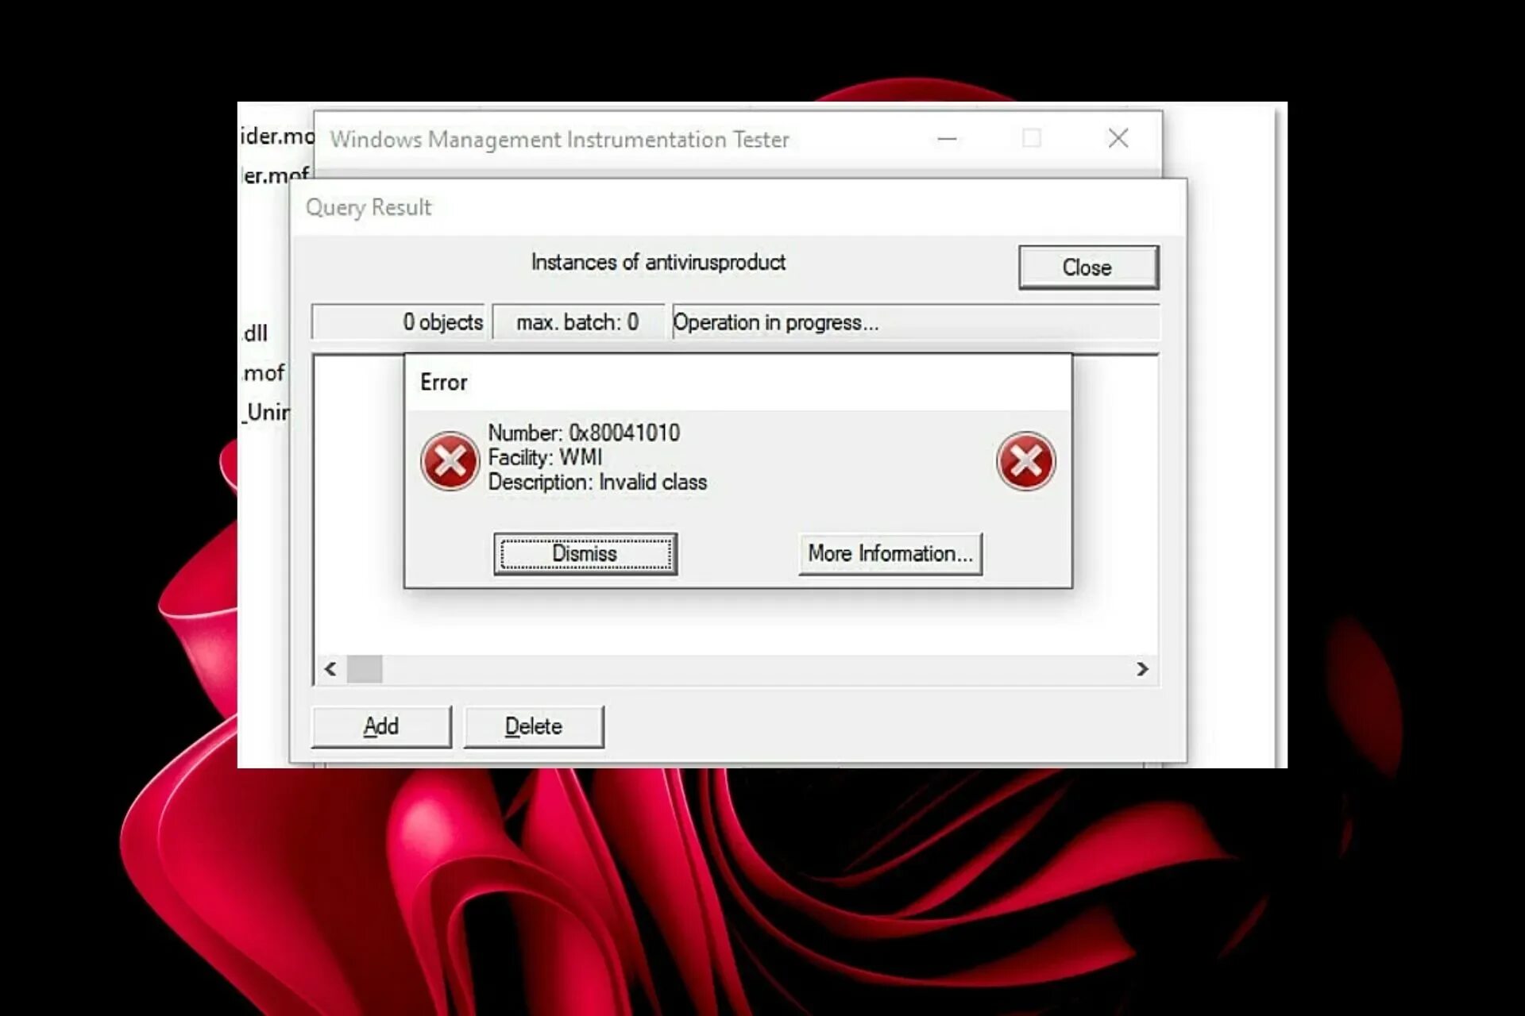Maximize the WMI Tester window

1032,139
